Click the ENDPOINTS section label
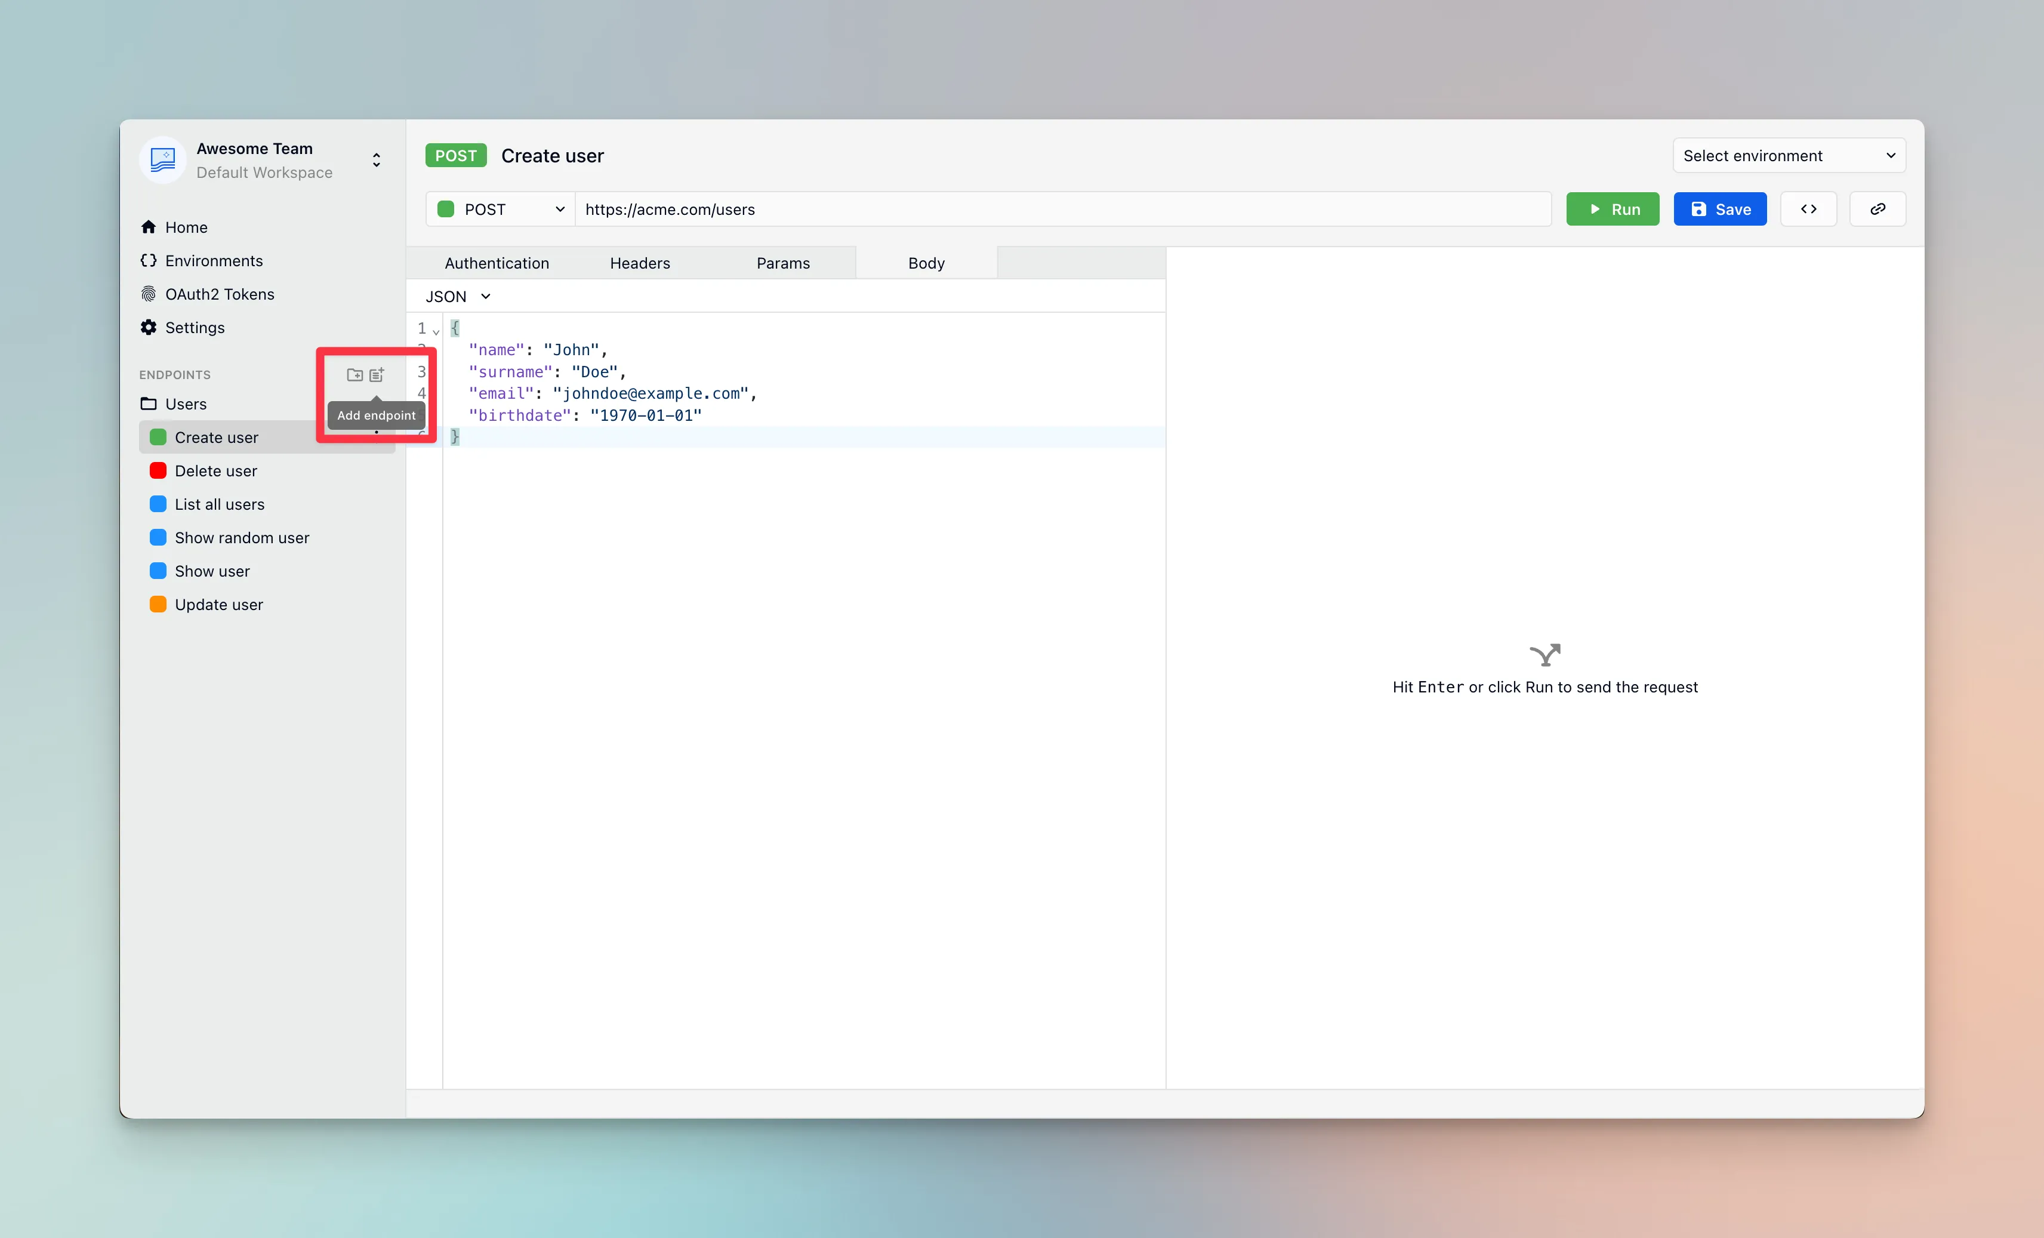The height and width of the screenshot is (1238, 2044). (x=175, y=375)
